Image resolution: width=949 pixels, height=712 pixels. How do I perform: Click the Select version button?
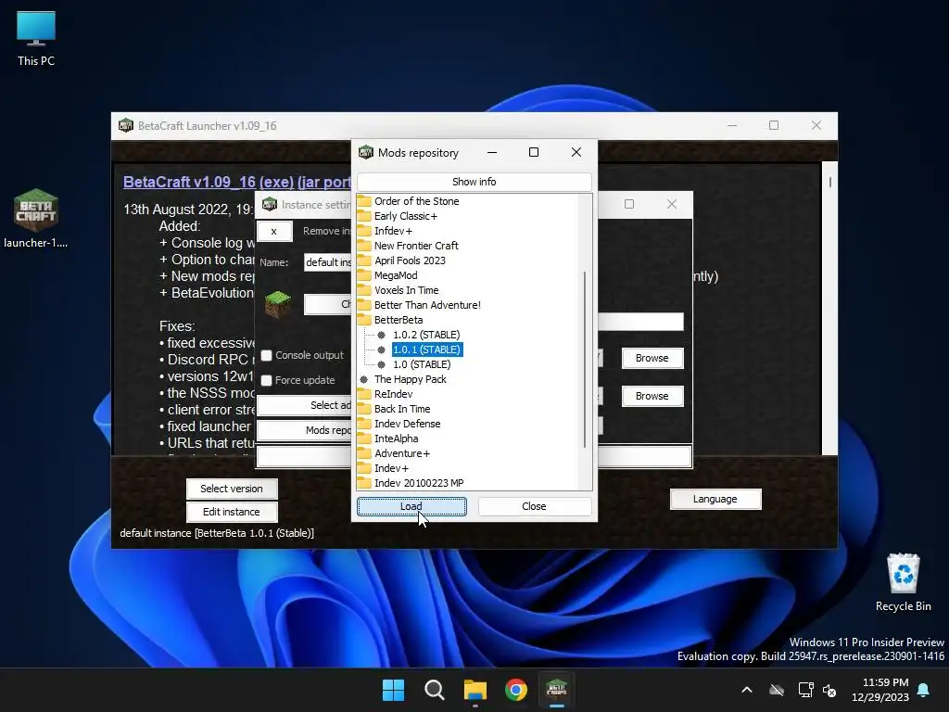[231, 489]
